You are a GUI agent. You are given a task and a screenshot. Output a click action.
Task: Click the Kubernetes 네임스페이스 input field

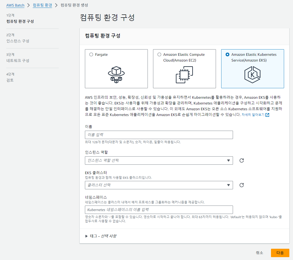pyautogui.click(x=159, y=210)
